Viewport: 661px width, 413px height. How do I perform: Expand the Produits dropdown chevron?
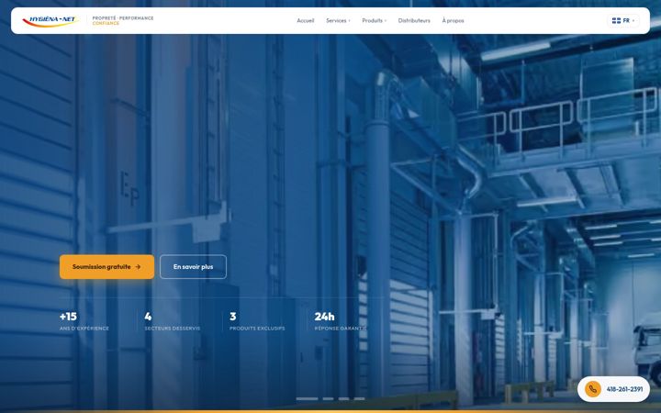[386, 20]
